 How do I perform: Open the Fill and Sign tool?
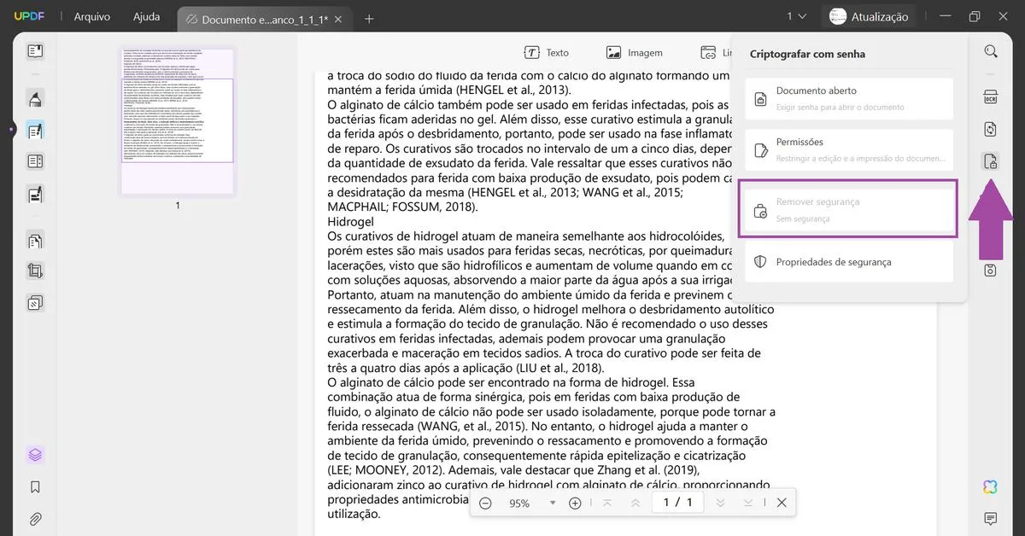(34, 194)
